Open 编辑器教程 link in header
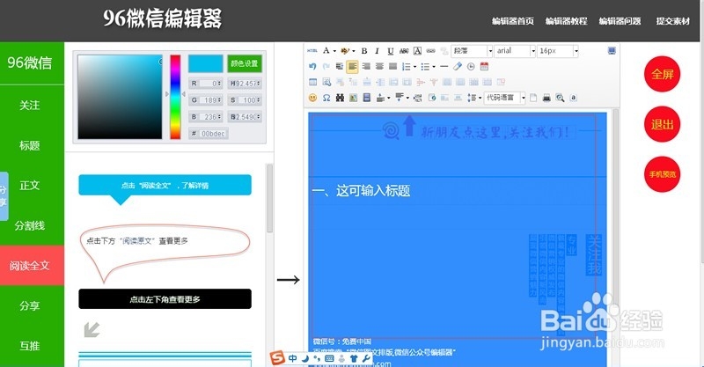This screenshot has width=704, height=367. click(566, 21)
